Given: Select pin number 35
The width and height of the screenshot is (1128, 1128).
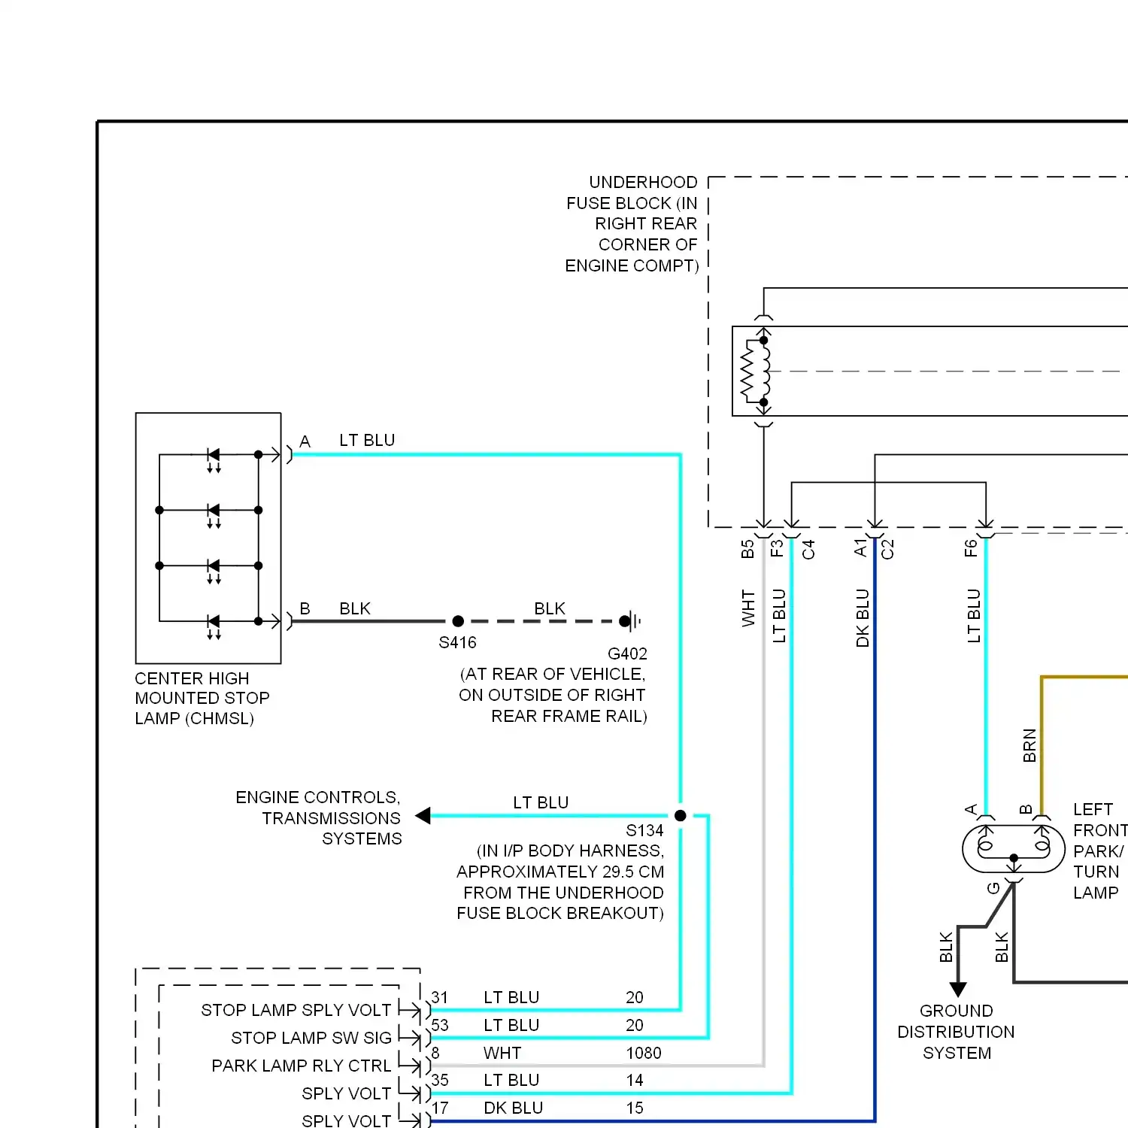Looking at the screenshot, I should point(440,1080).
